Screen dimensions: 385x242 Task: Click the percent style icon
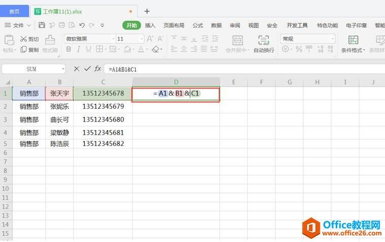[299, 49]
